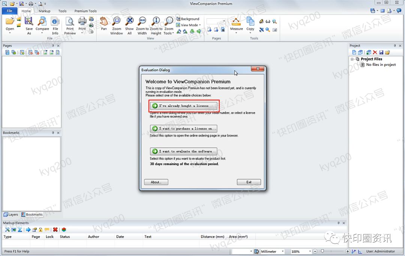Click the zoom slider handle in the status bar
The image size is (405, 256).
click(322, 251)
